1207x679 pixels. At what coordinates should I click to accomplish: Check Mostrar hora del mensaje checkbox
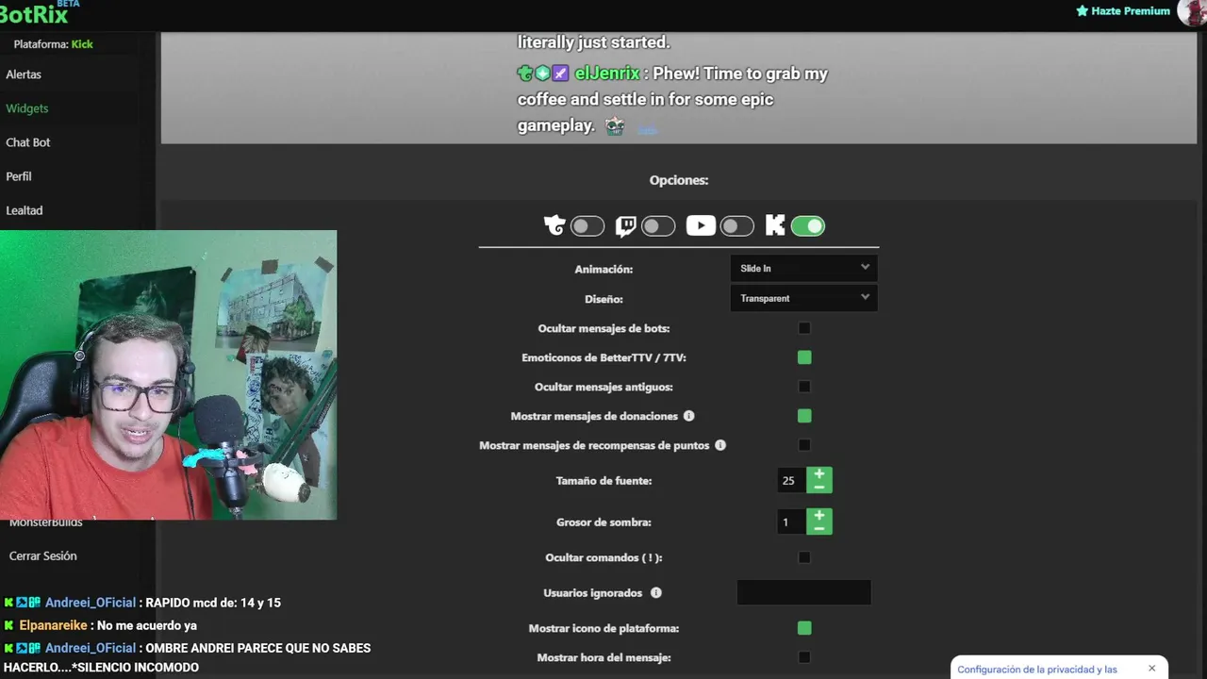[804, 657]
